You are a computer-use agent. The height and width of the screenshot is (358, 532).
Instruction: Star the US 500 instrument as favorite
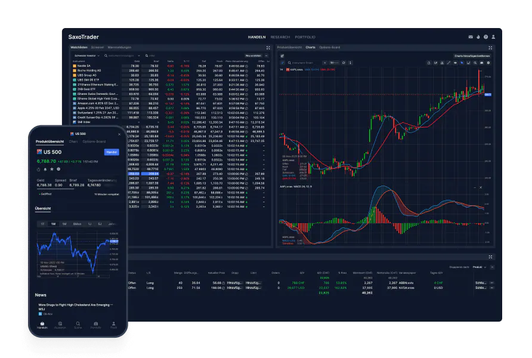52,169
